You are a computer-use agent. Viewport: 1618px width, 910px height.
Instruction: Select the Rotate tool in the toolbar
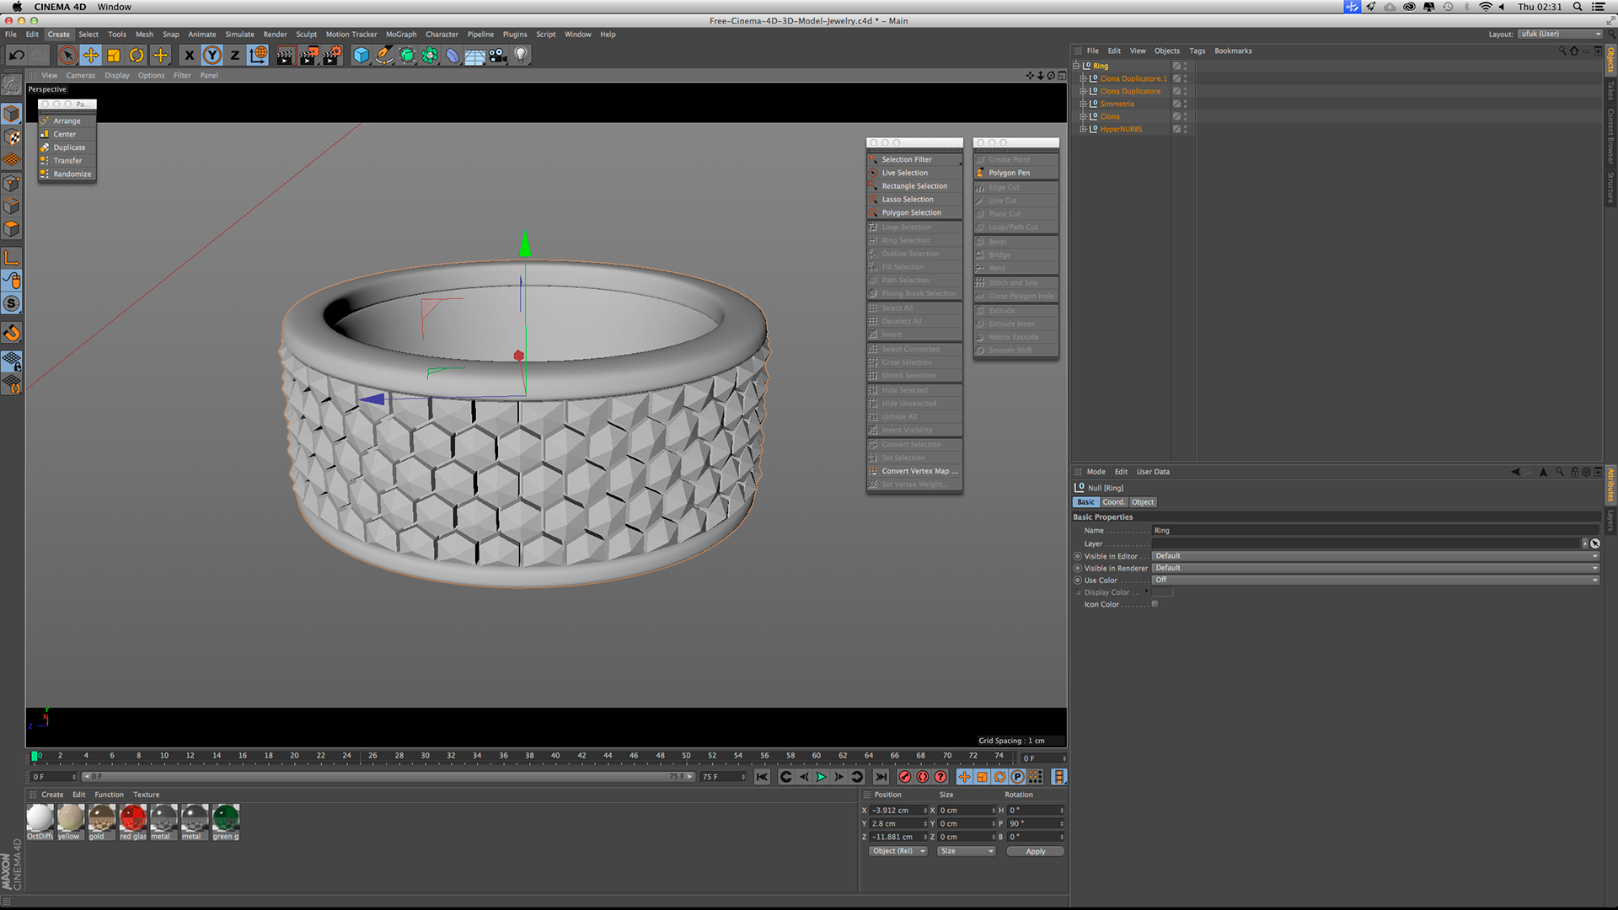[x=137, y=56]
